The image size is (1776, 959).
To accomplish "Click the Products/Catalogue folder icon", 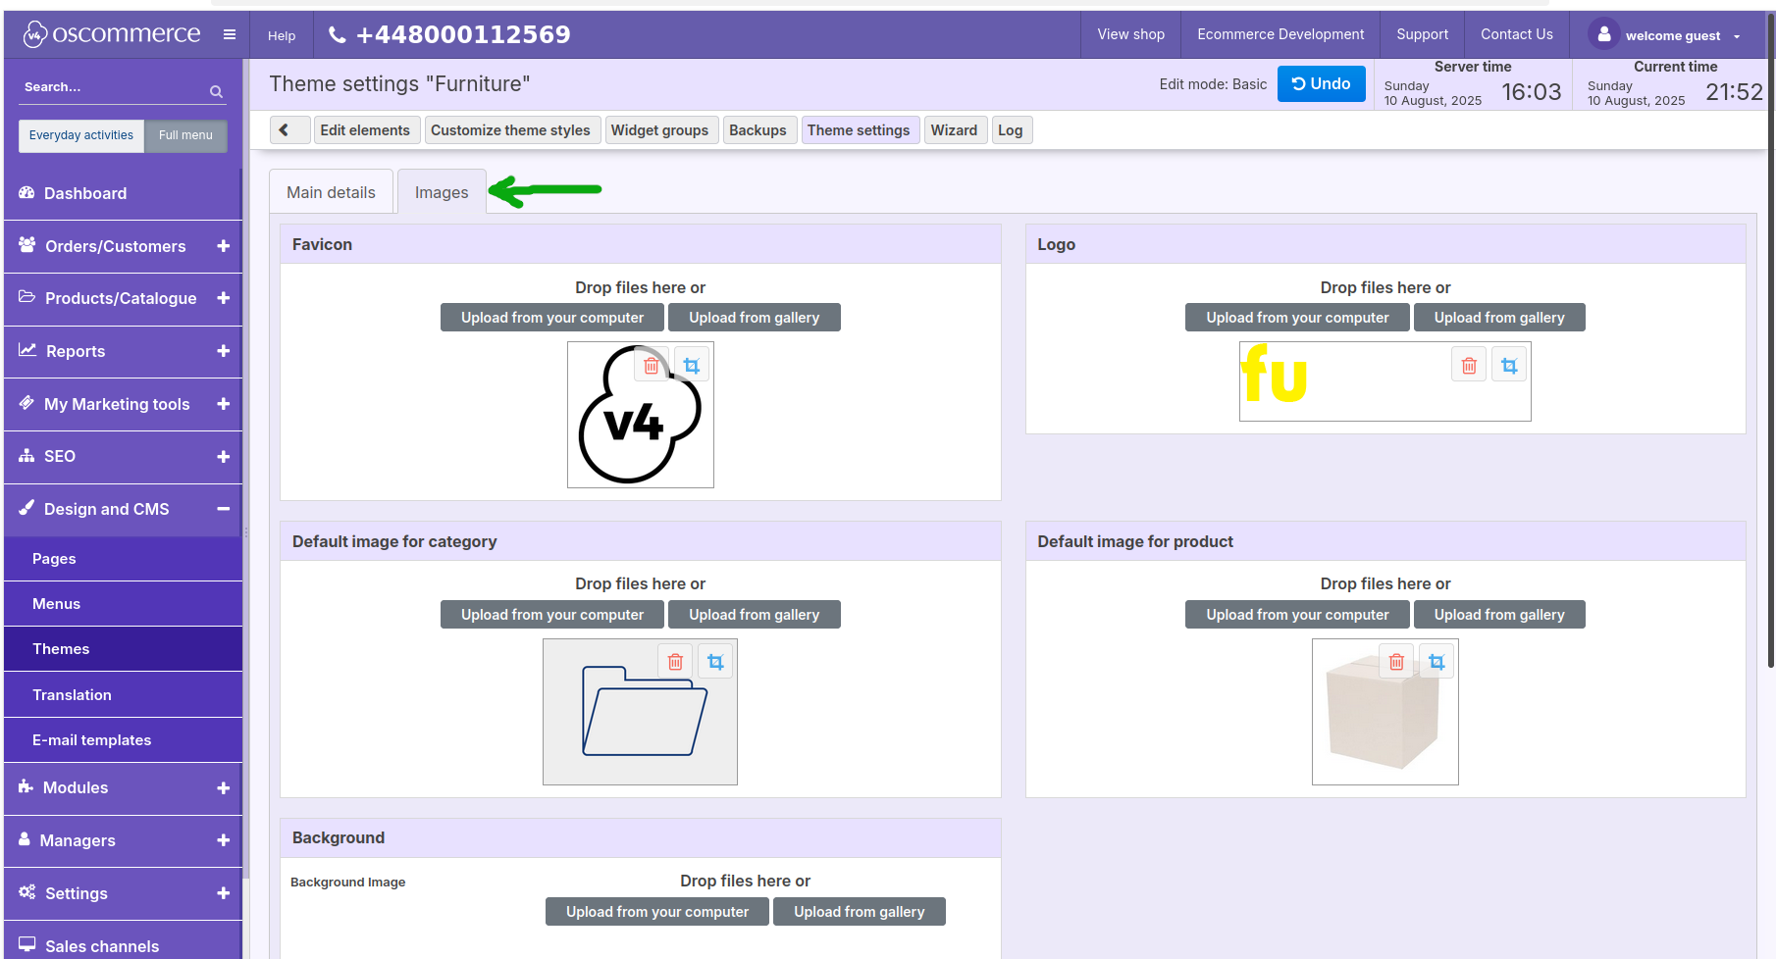I will click(27, 297).
